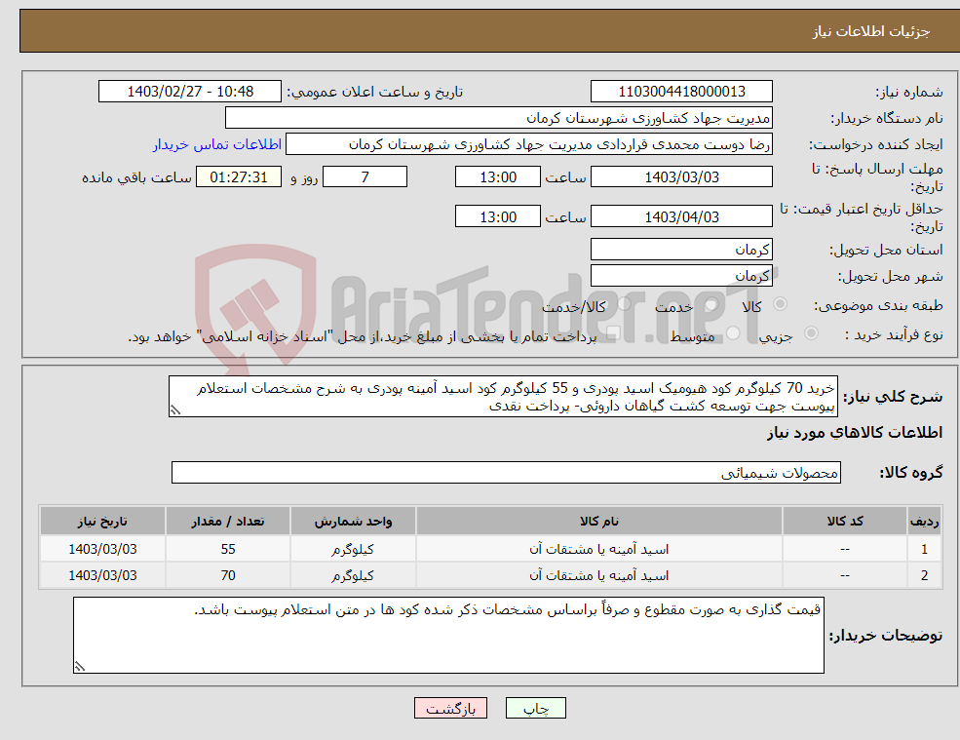Click the تاریخ نیاز column header
The width and height of the screenshot is (960, 740).
point(103,521)
